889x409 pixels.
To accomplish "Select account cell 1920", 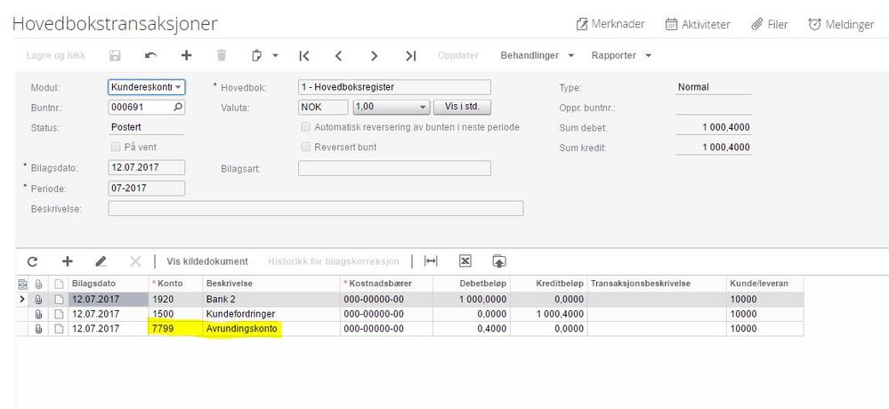I will (x=176, y=299).
